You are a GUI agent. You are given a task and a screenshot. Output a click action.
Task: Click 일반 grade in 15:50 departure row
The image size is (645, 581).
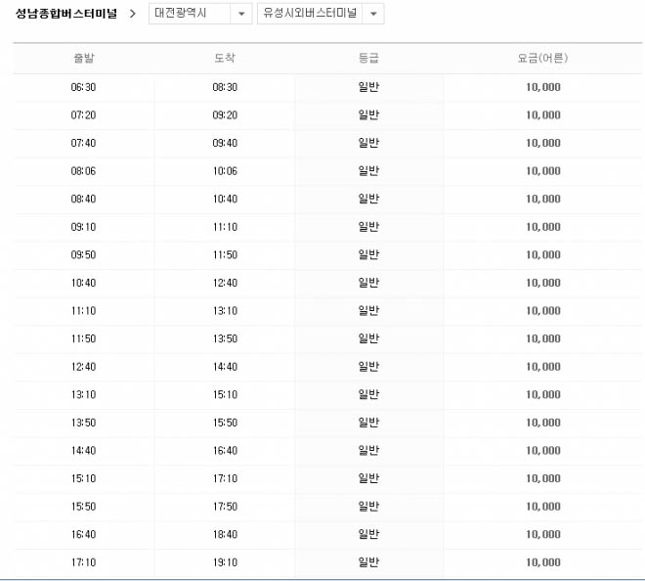coord(368,507)
